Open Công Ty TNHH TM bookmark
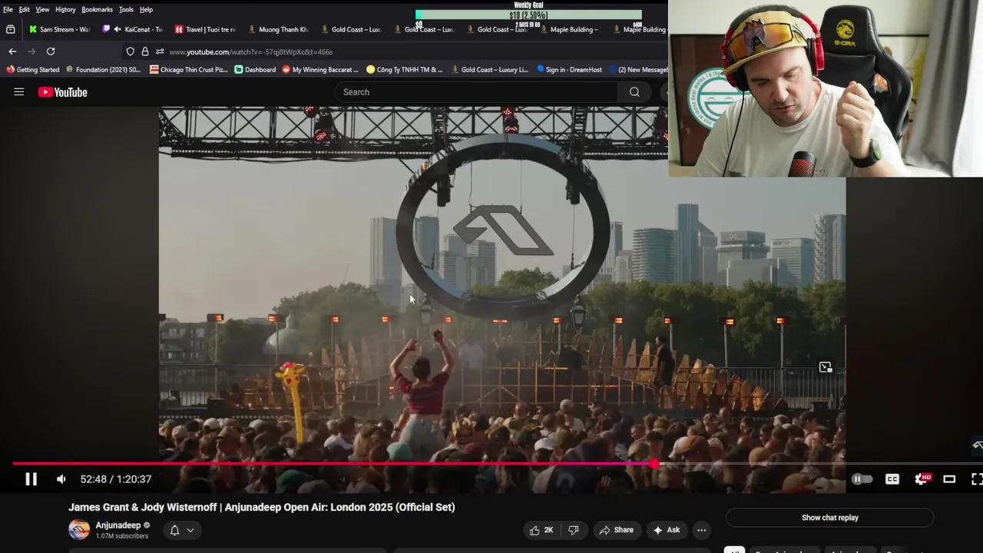The image size is (983, 553). tap(405, 69)
